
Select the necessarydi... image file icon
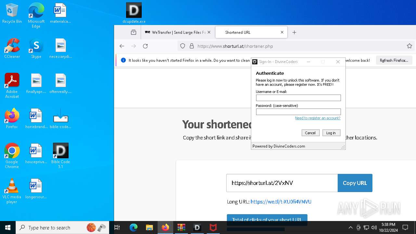tap(60, 48)
